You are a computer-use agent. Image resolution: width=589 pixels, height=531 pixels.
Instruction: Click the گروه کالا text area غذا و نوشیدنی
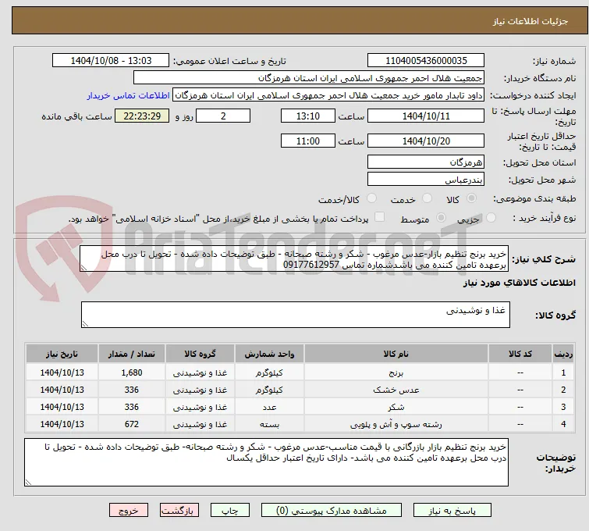pyautogui.click(x=295, y=315)
